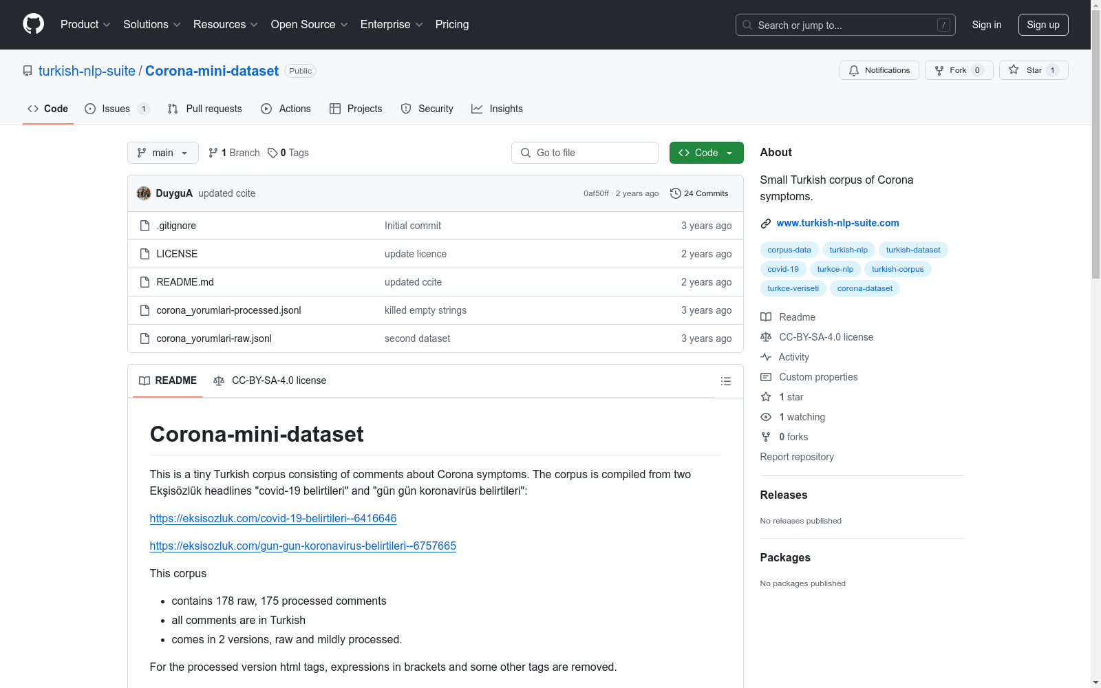Click the shield icon on the Security tab
Screen dimensions: 1101x688
[x=406, y=109]
